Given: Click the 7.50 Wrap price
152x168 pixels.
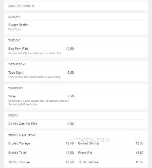Looking at the screenshot, I should tap(71, 96).
